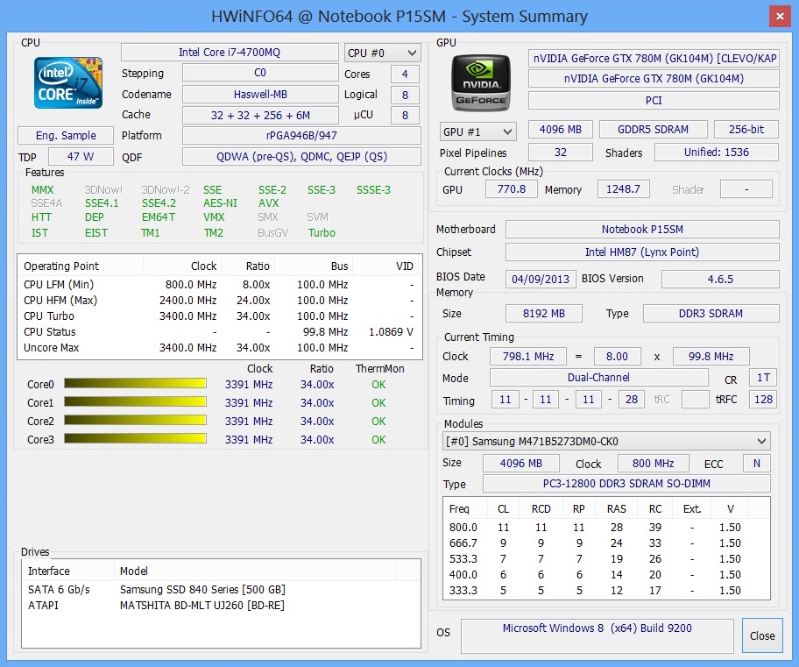Click the Intel Core i7-4700MQ name field
The image size is (799, 667).
coord(230,53)
